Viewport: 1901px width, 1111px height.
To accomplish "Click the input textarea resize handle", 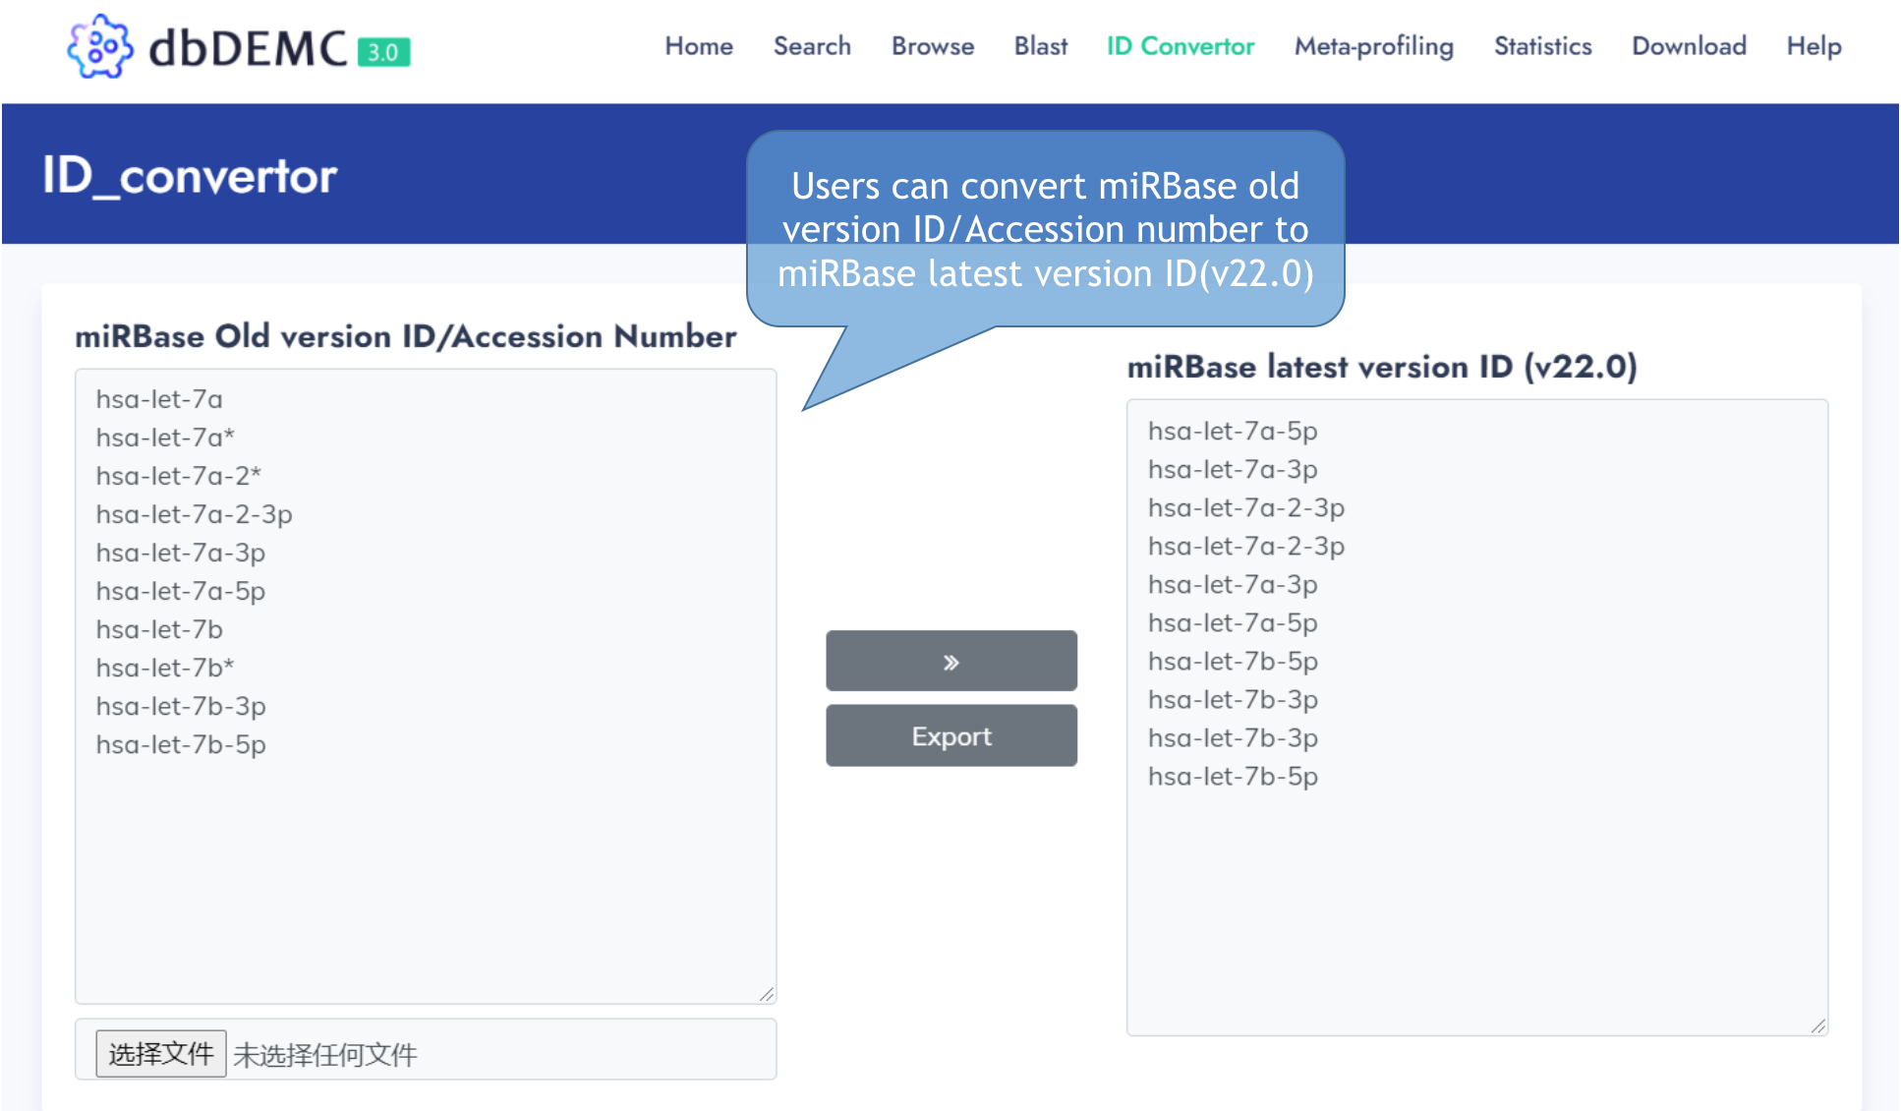I will click(767, 994).
